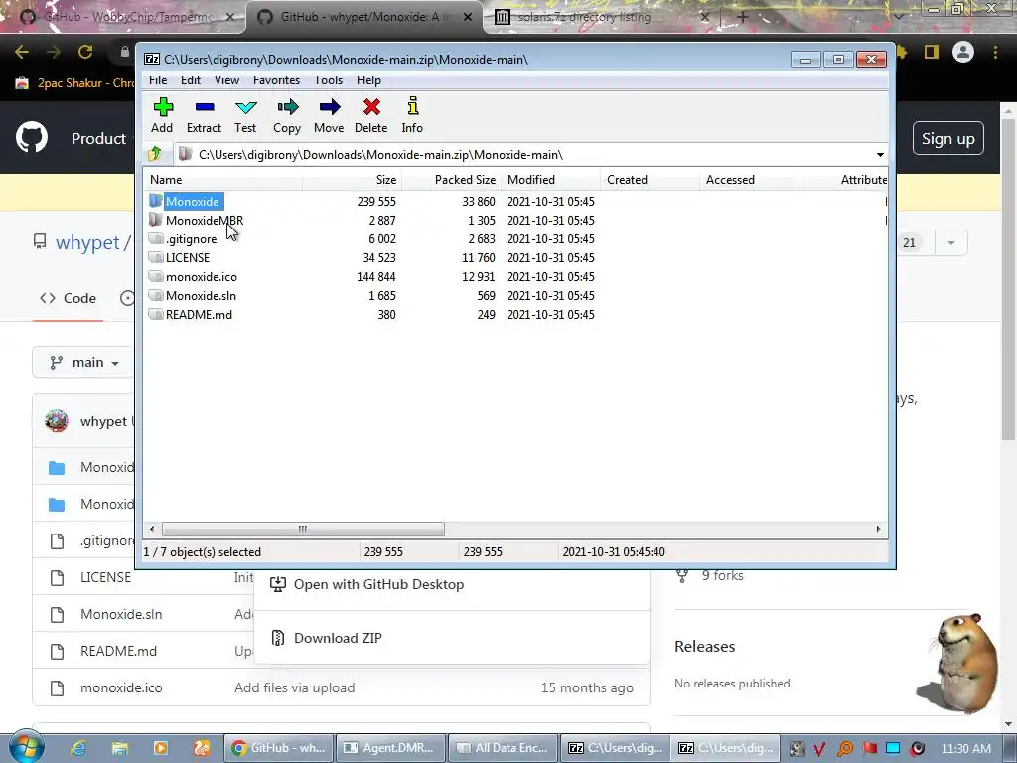Viewport: 1017px width, 763px height.
Task: Sort by Packed Size column
Action: click(452, 180)
